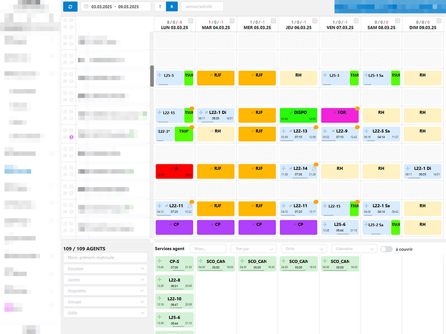Open the 'Calendrier' dropdown

click(353, 249)
